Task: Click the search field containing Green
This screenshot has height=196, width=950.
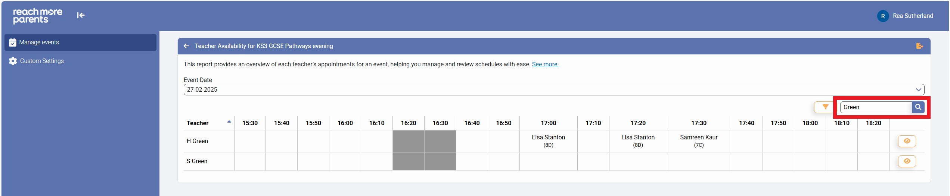Action: tap(875, 107)
